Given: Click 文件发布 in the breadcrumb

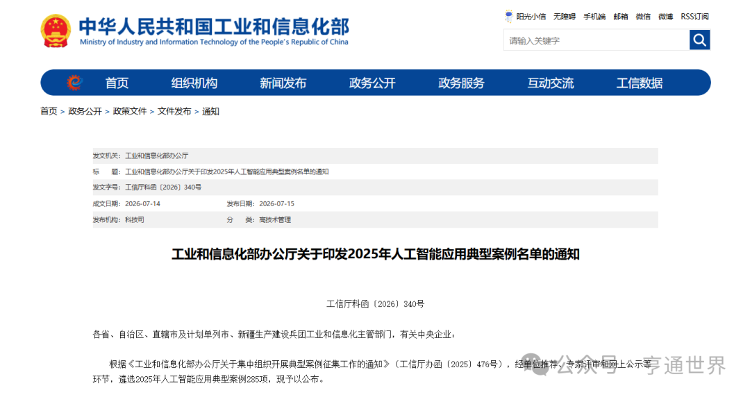Looking at the screenshot, I should 174,112.
